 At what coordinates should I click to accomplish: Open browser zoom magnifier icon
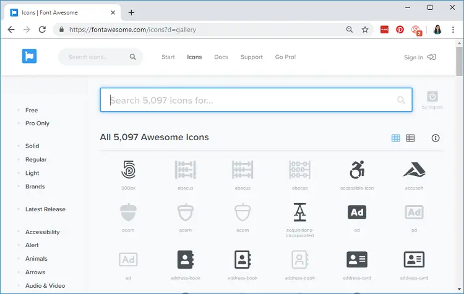(350, 30)
